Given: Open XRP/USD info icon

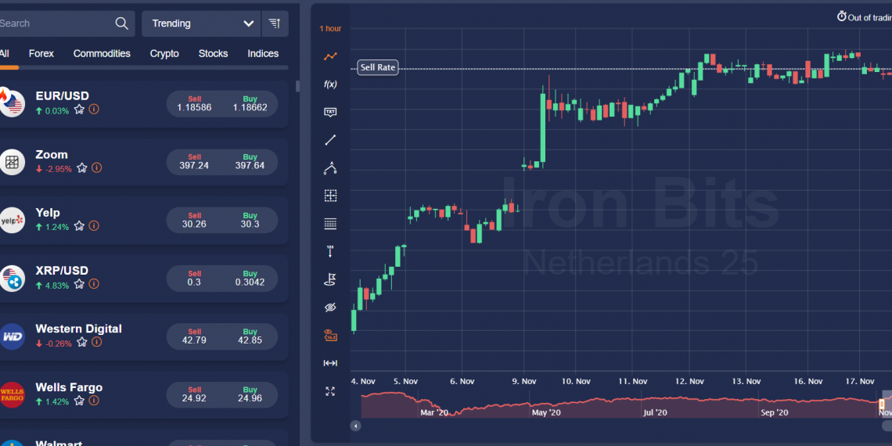Looking at the screenshot, I should (94, 284).
